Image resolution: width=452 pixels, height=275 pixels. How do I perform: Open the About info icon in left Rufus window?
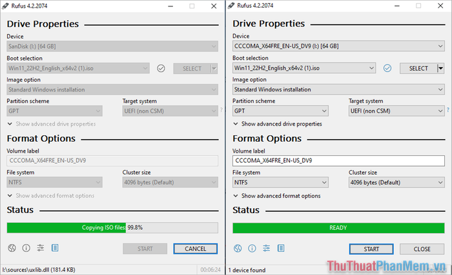pyautogui.click(x=26, y=248)
